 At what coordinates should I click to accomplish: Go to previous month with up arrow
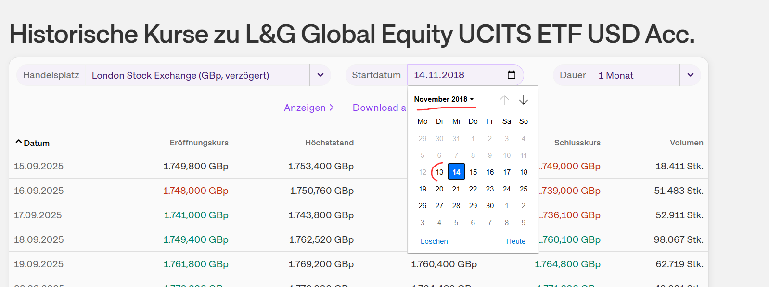(x=504, y=99)
